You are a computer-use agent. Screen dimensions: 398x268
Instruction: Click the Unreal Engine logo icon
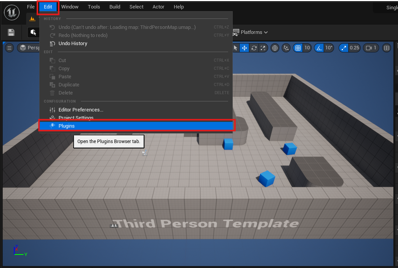click(12, 12)
